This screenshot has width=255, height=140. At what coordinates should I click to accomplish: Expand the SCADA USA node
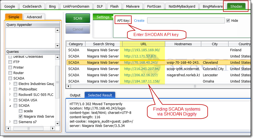pos(10,100)
